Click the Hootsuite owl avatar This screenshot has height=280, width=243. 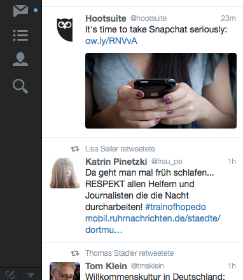(65, 30)
